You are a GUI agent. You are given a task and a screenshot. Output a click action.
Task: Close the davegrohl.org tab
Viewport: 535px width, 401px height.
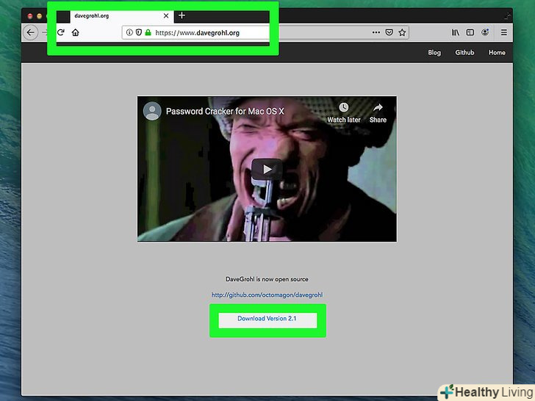[166, 15]
